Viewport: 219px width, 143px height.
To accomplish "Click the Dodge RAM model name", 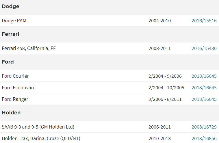I will click(14, 21).
